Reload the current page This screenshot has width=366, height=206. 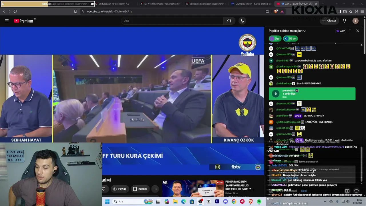pos(15,11)
